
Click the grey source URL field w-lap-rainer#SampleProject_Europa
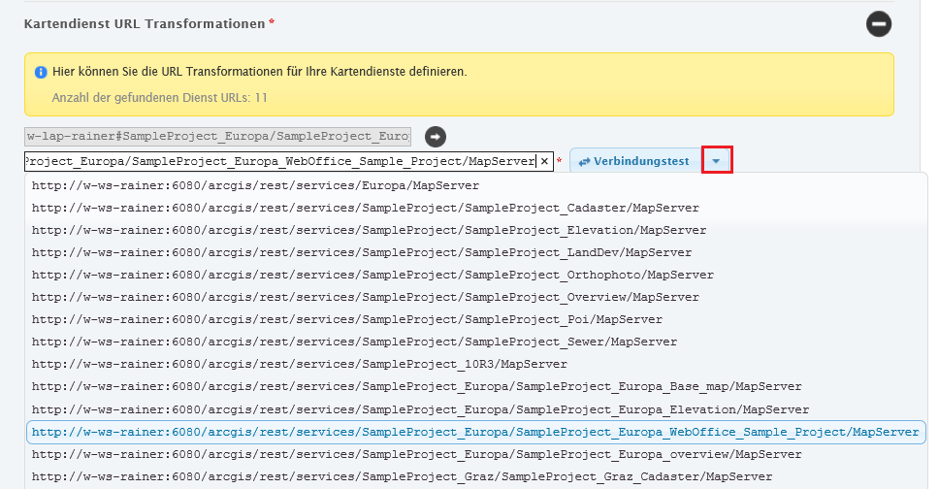(218, 137)
